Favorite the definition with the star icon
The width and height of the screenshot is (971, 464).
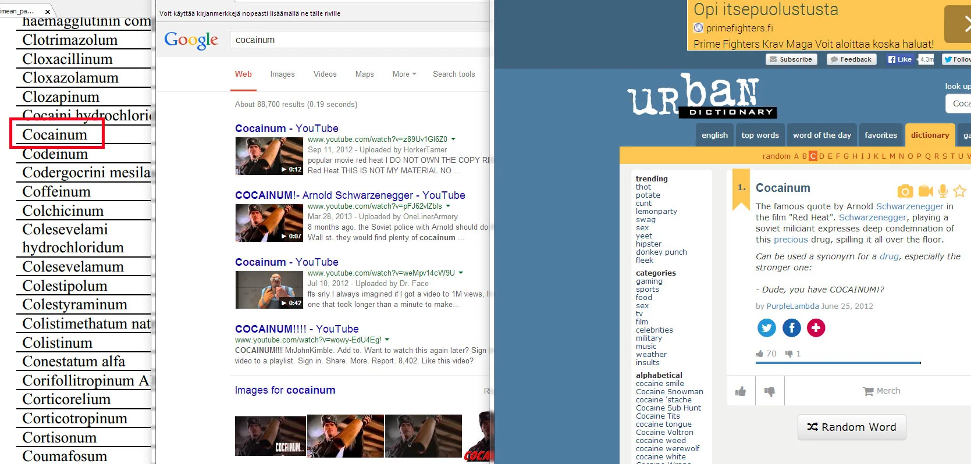(960, 191)
